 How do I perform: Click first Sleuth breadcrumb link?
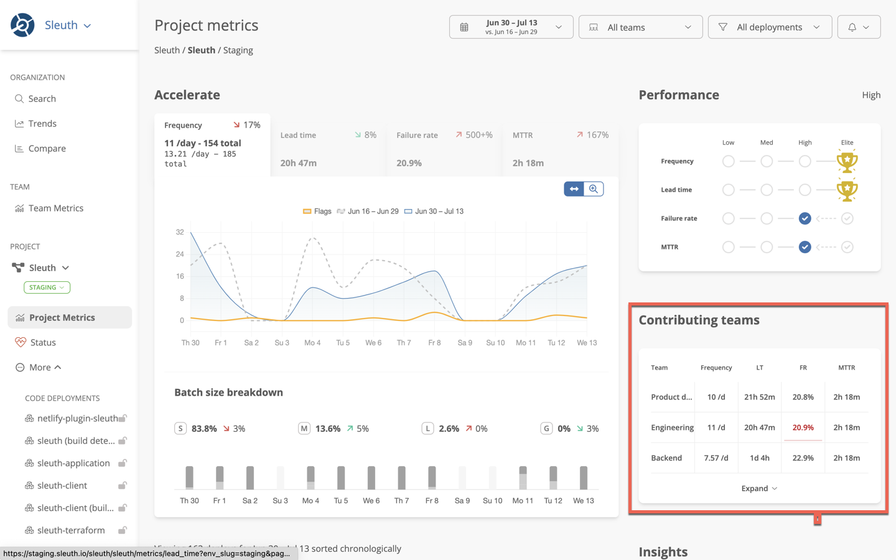point(167,50)
